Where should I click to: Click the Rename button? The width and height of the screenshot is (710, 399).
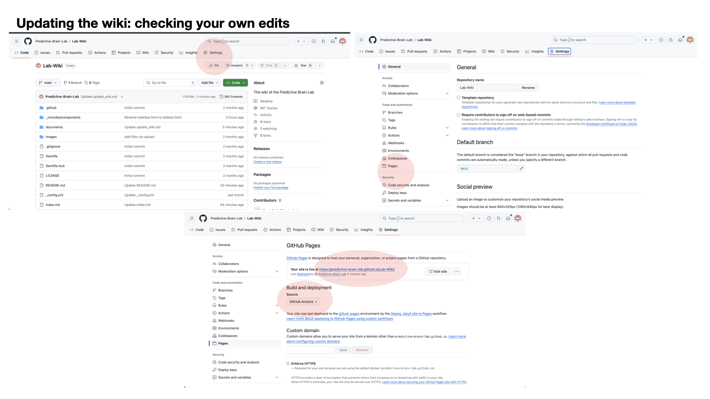528,88
